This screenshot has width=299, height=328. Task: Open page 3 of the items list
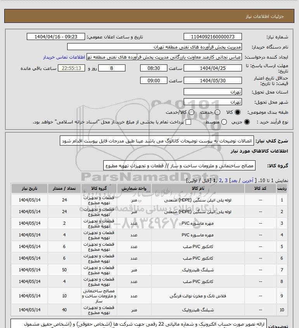tap(226, 180)
